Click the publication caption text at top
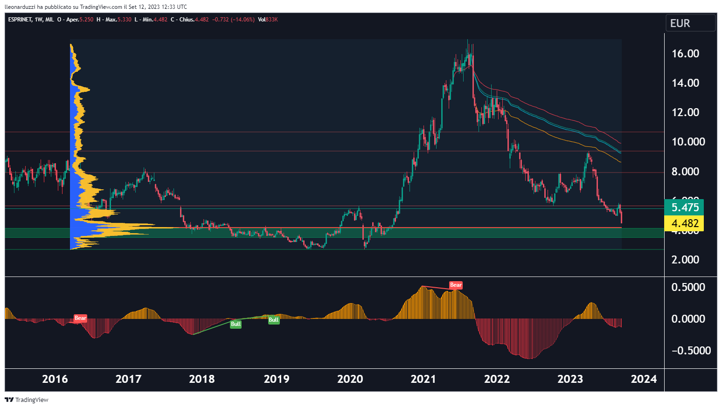Screen dimensions: 722x408 (96, 7)
